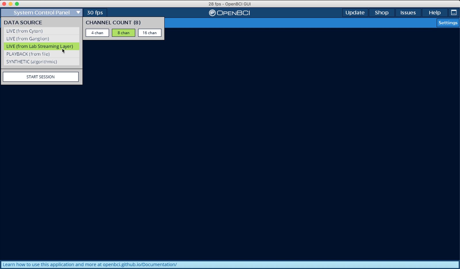Choose 4 chan channel count
Image resolution: width=460 pixels, height=269 pixels.
(97, 33)
